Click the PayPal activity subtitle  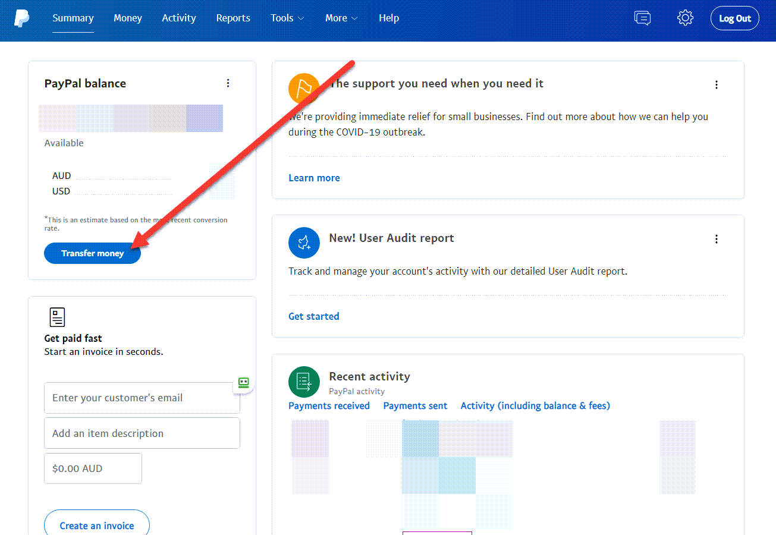357,391
